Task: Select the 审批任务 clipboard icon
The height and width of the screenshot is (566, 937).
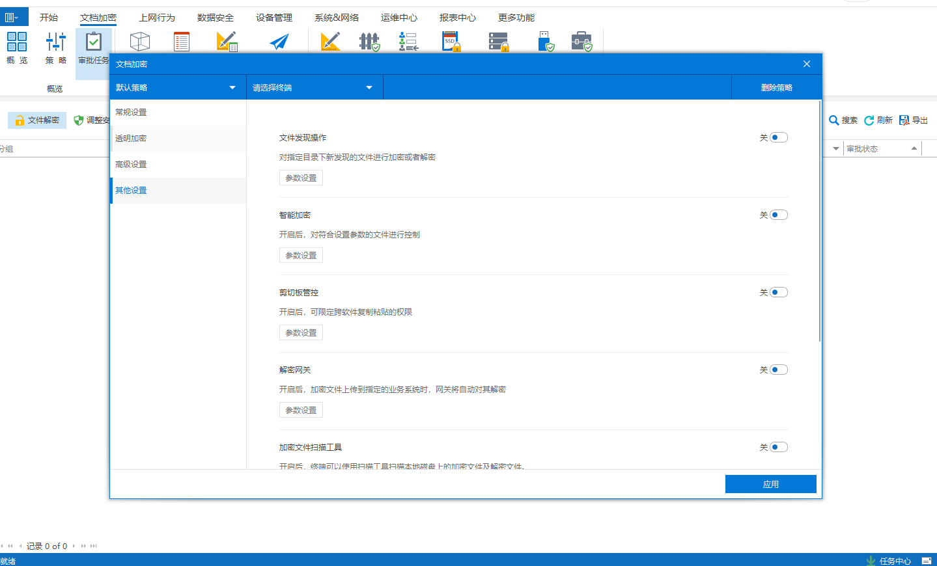Action: point(94,42)
